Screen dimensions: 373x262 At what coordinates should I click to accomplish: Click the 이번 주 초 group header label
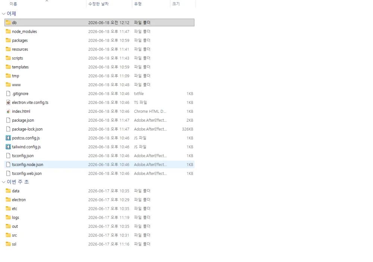18,182
